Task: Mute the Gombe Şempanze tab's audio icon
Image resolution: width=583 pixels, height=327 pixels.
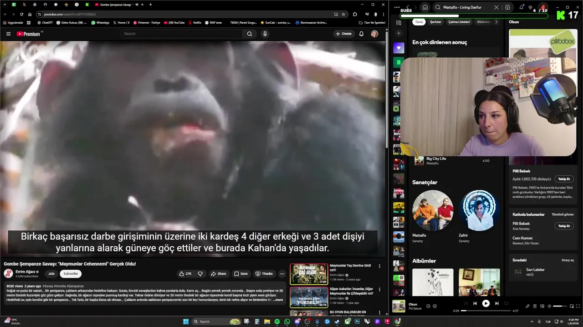Action: 137,5
